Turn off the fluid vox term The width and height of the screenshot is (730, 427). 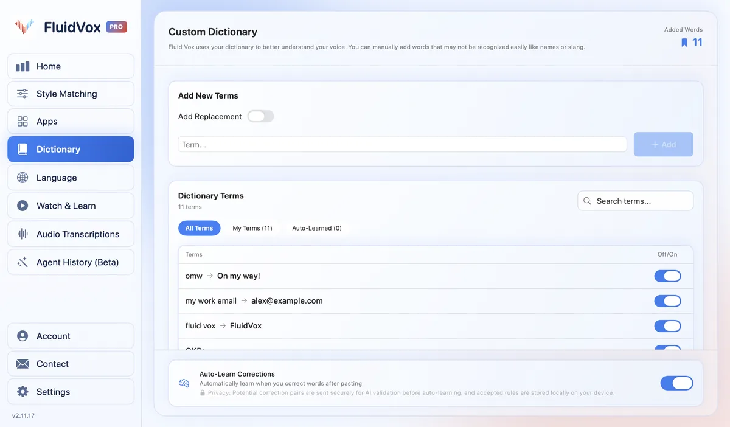click(x=667, y=326)
